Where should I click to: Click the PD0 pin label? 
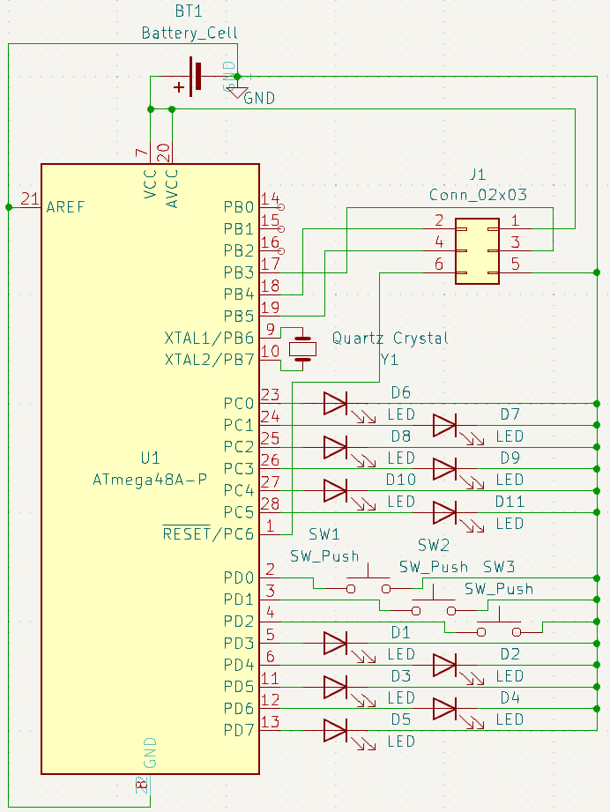coord(239,577)
